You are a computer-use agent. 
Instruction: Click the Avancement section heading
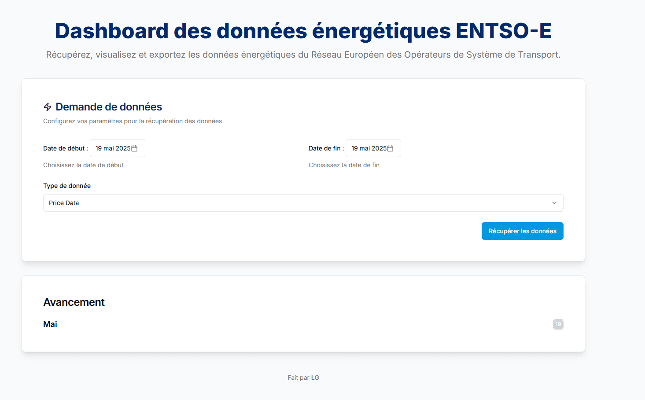click(74, 302)
